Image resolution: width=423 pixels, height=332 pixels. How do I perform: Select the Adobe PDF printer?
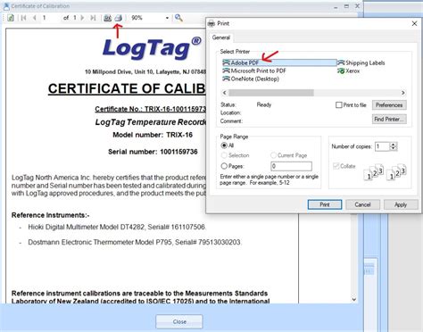[279, 62]
